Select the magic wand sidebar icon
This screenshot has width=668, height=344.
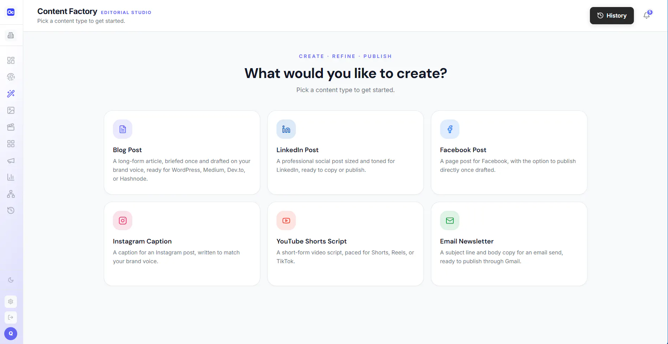point(11,93)
